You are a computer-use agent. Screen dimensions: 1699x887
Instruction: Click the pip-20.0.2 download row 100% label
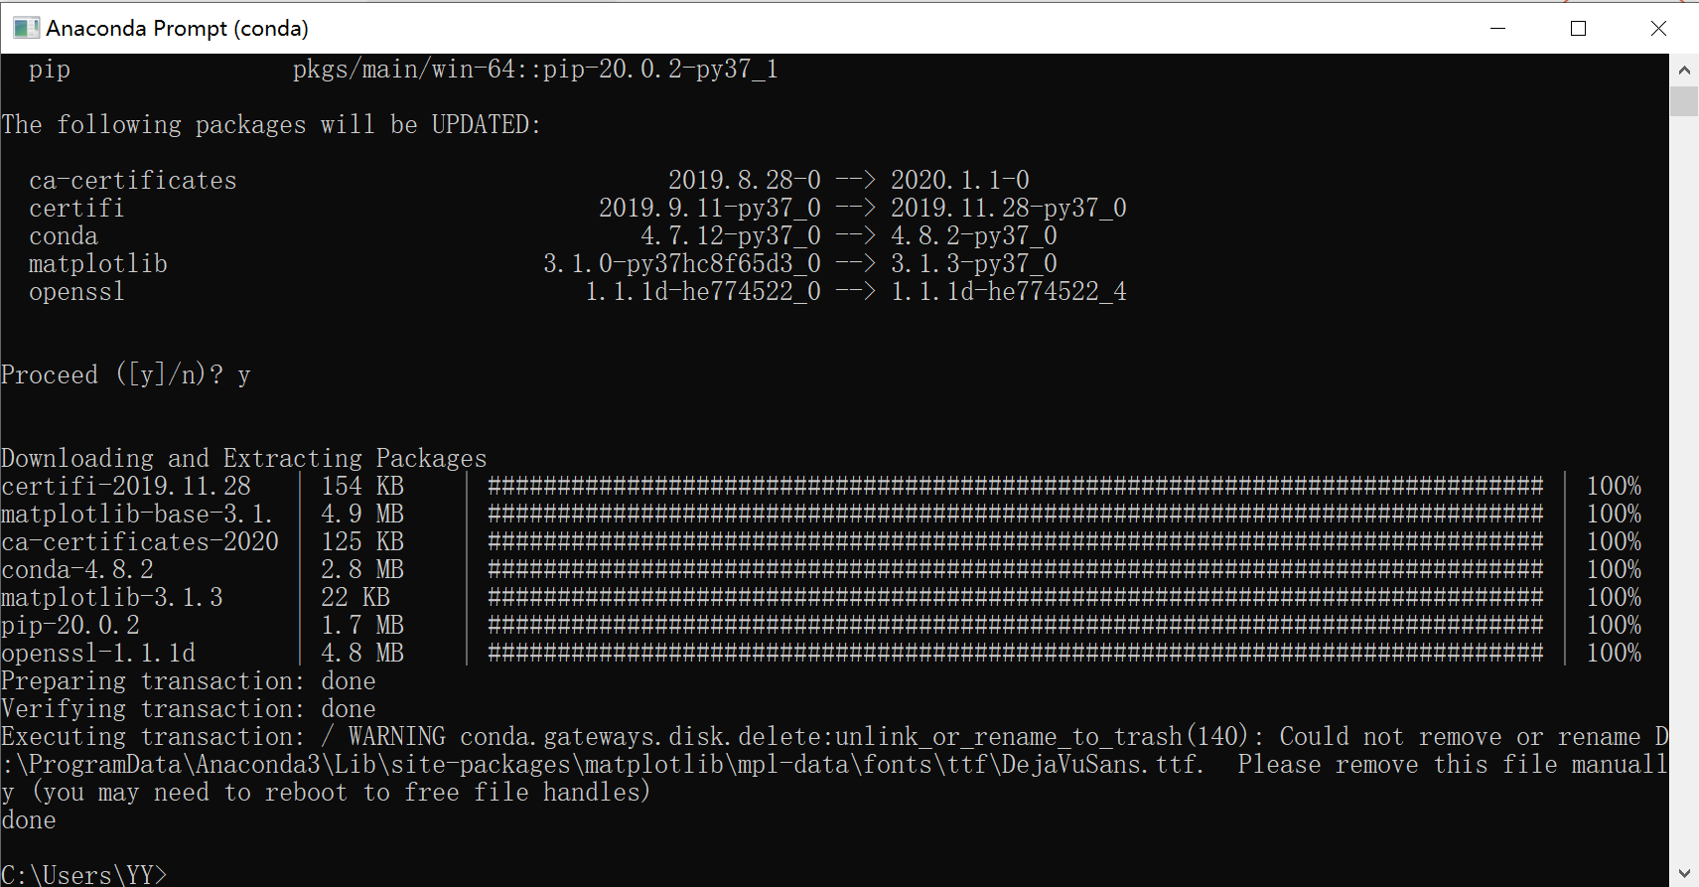[x=1614, y=625]
